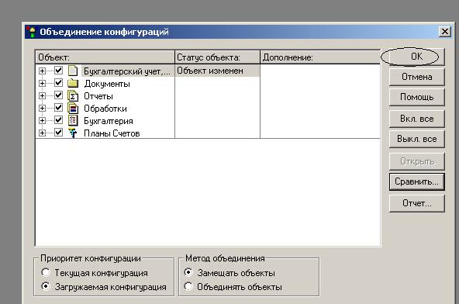Click the Отчет... button

(416, 203)
